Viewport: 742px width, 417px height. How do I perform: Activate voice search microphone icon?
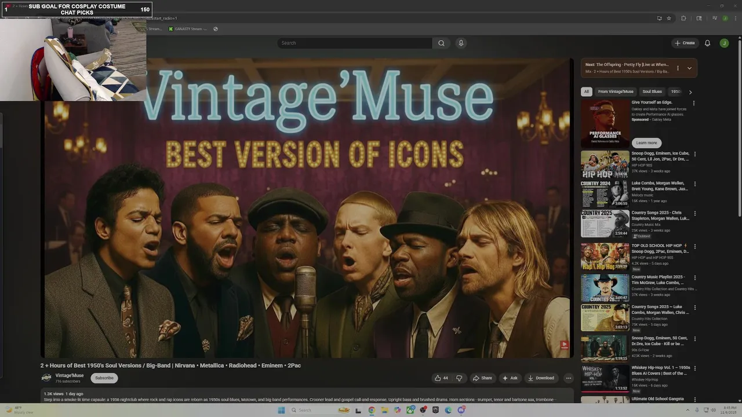[x=461, y=43]
